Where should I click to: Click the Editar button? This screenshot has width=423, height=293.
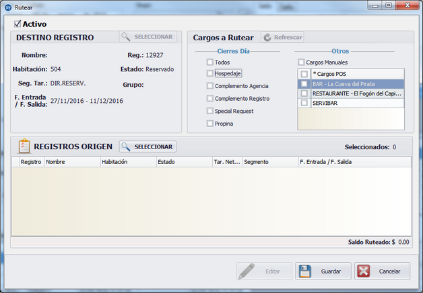pos(264,271)
